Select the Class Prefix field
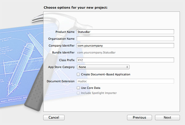185x125 pixels. click(125, 60)
